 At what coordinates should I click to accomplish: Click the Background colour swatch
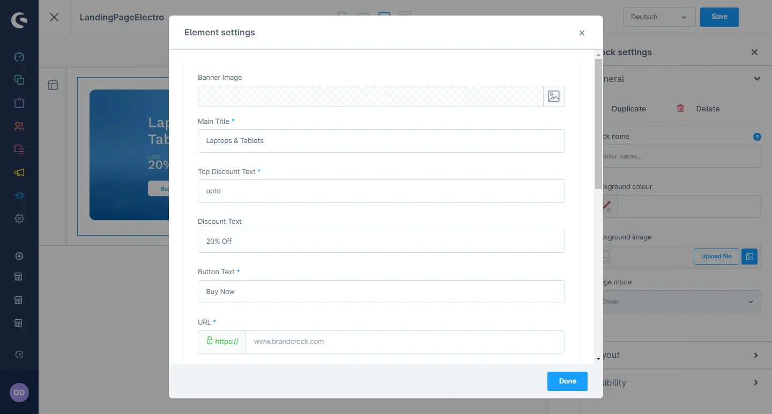[x=608, y=206]
